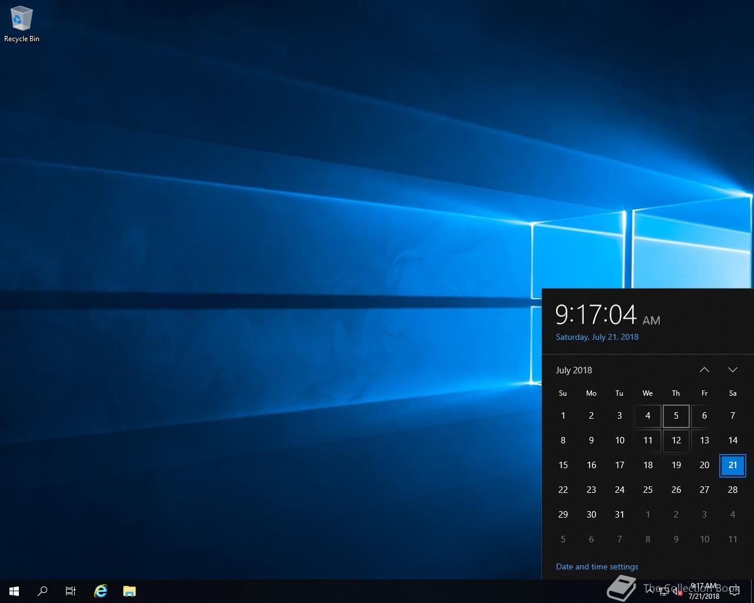
Task: Click the muted volume tray icon
Action: click(x=677, y=591)
